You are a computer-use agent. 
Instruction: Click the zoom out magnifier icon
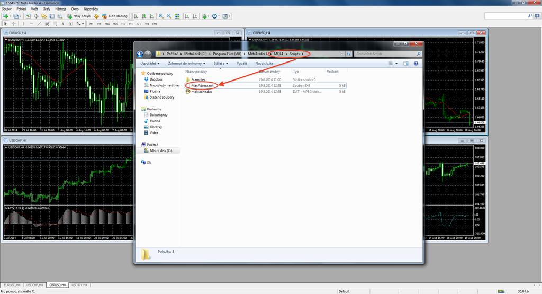pyautogui.click(x=169, y=16)
